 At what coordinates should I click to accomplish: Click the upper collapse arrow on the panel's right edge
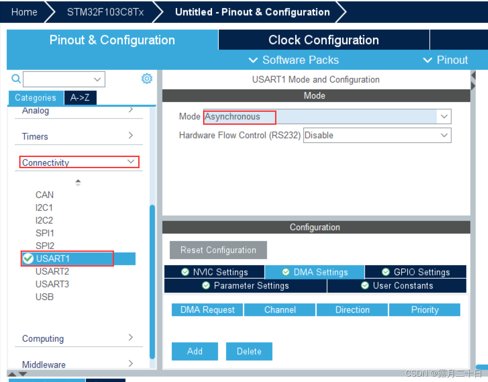point(473,75)
